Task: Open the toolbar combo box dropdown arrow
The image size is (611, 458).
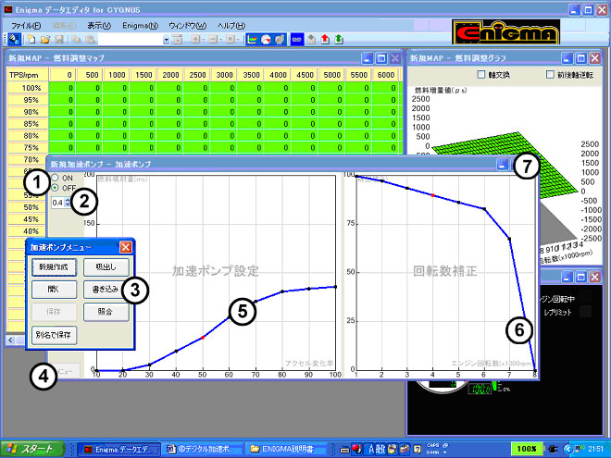Action: tap(167, 40)
